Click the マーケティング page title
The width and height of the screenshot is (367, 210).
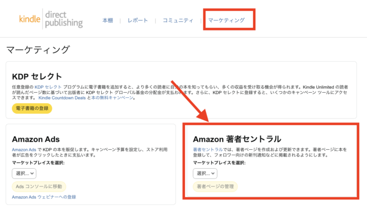[x=38, y=50]
